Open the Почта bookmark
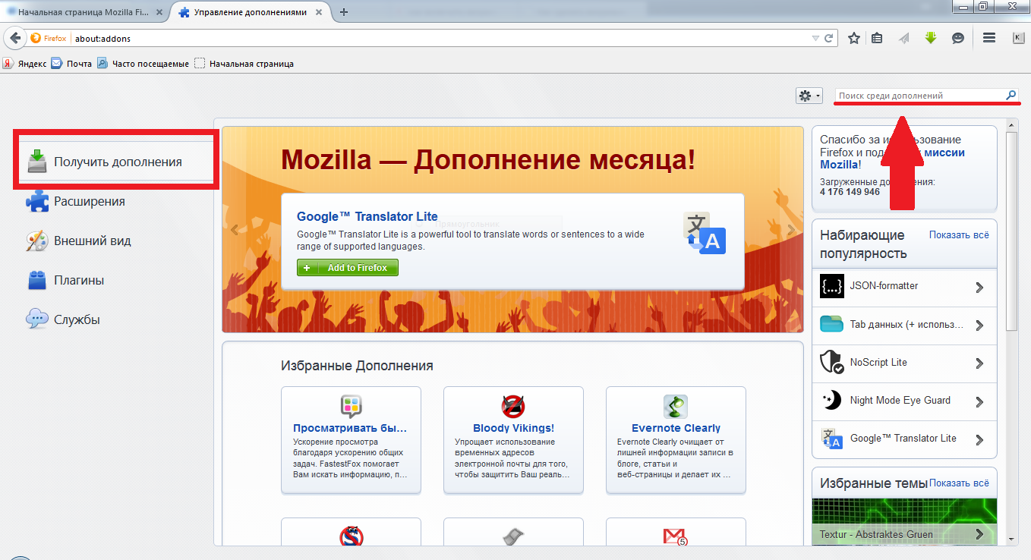The width and height of the screenshot is (1031, 560). (x=71, y=64)
